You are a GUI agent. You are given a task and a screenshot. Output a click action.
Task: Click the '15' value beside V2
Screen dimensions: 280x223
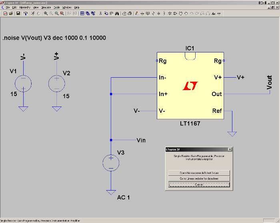(x=66, y=96)
